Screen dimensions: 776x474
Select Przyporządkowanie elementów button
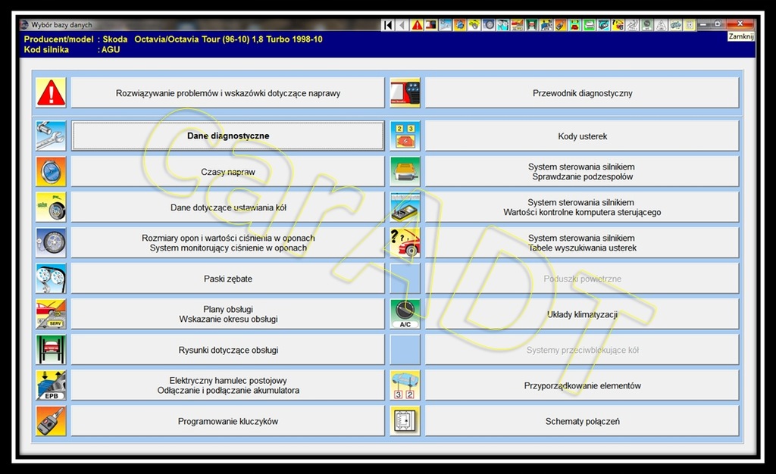[x=582, y=385]
